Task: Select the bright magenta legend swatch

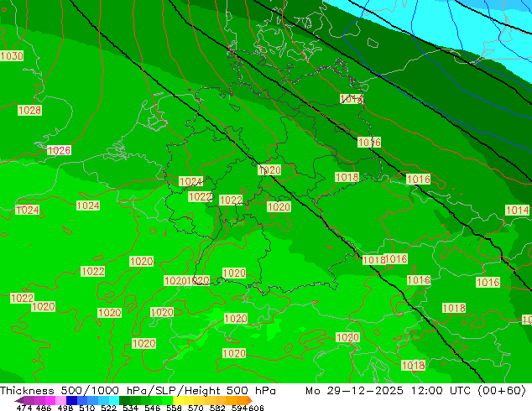Action: pyautogui.click(x=50, y=400)
